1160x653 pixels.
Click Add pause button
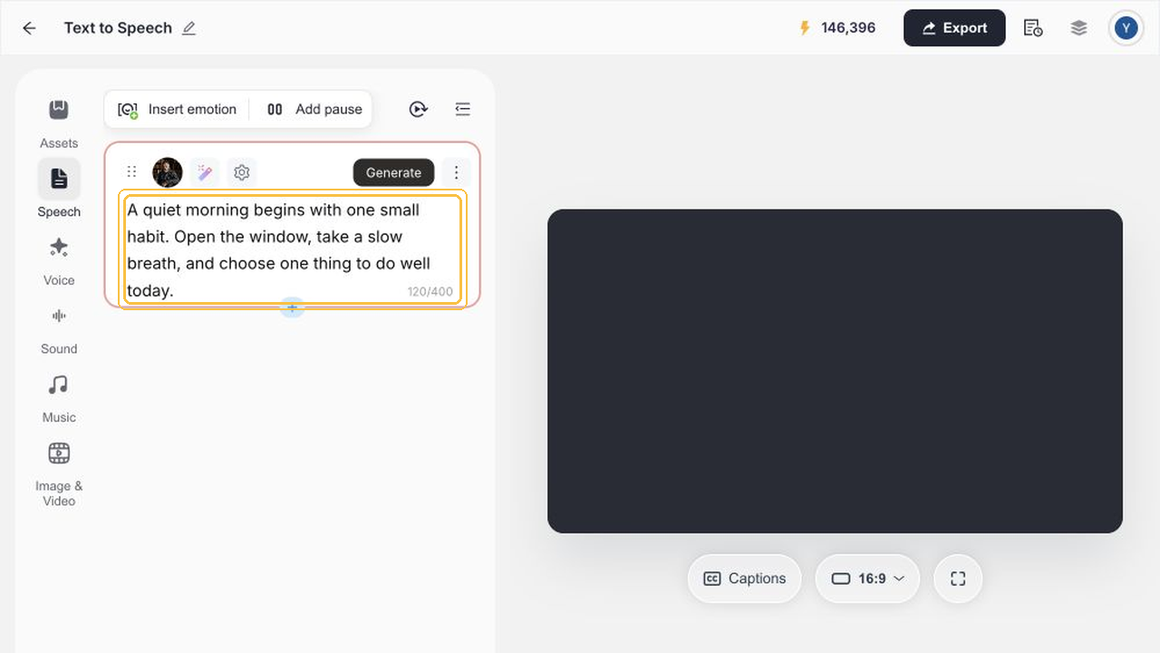314,109
